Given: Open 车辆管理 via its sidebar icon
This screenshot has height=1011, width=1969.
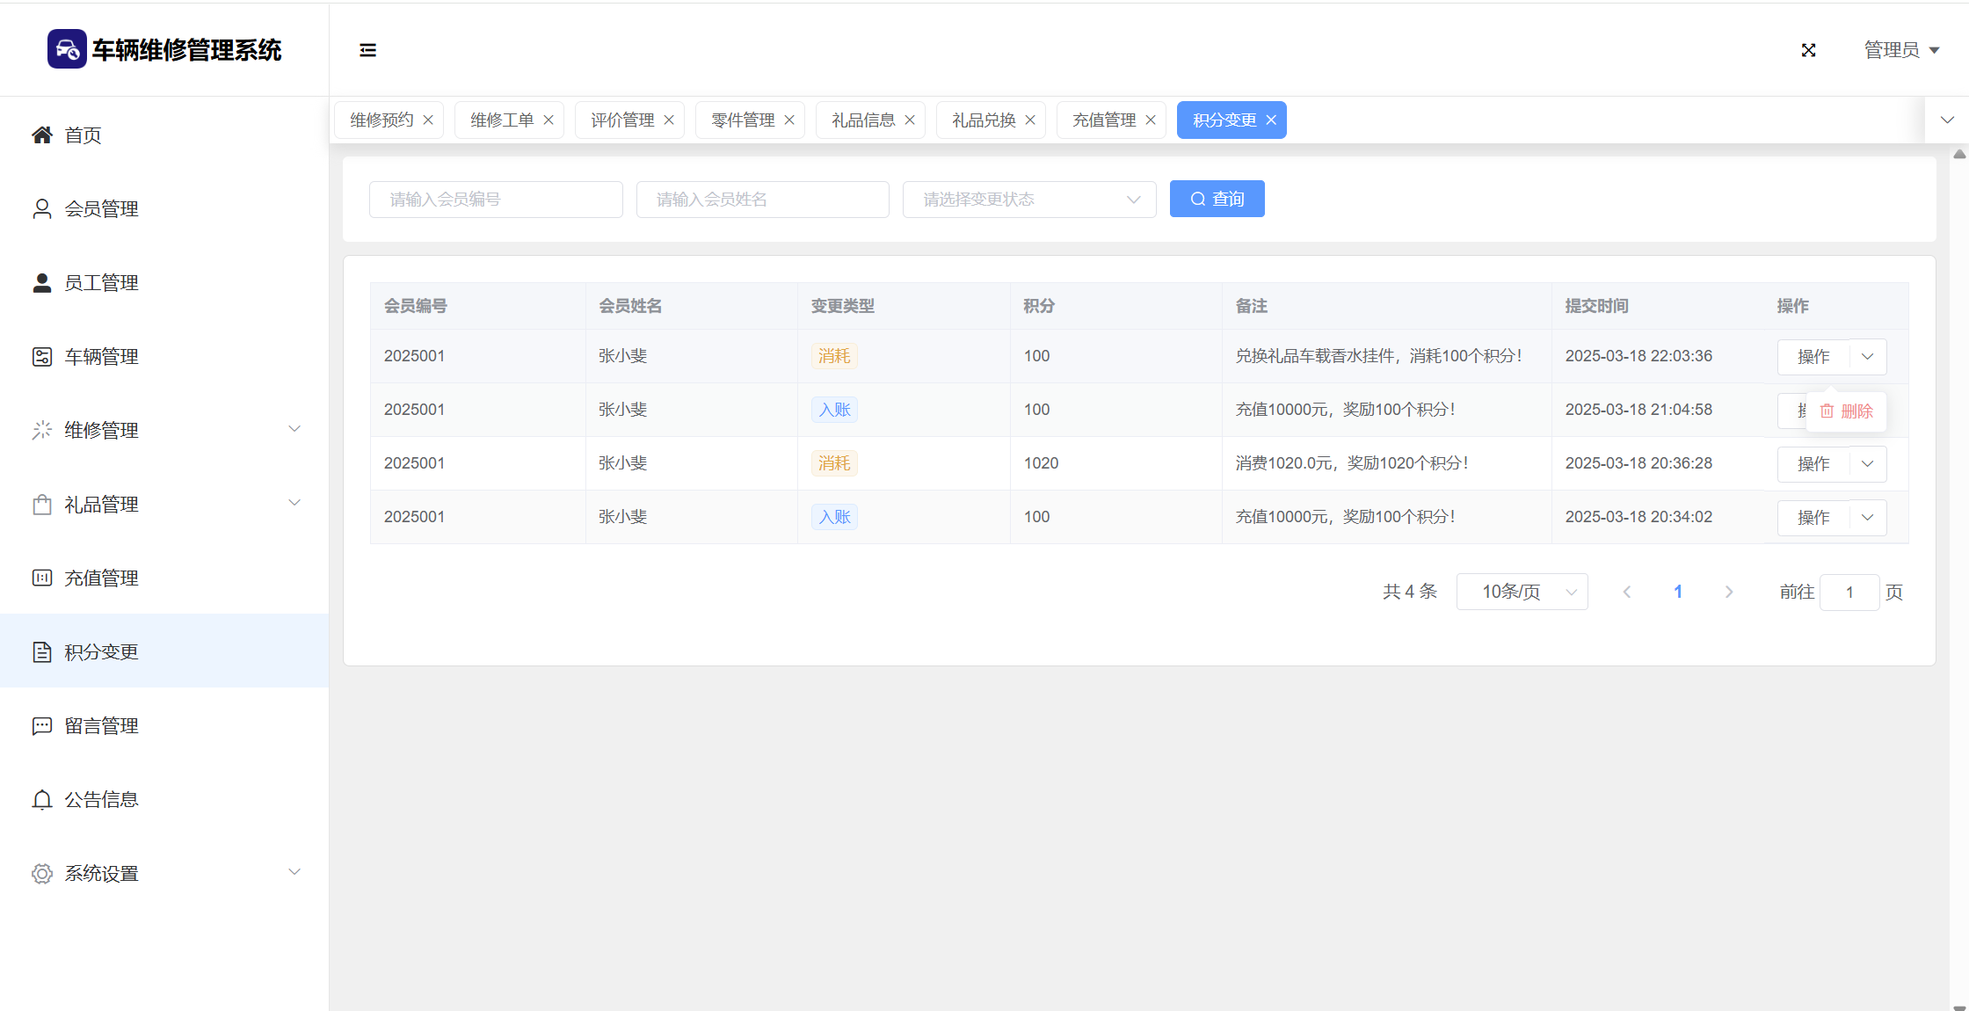Looking at the screenshot, I should 41,356.
